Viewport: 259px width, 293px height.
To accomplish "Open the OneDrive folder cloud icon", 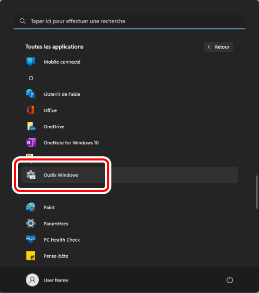I will point(31,126).
